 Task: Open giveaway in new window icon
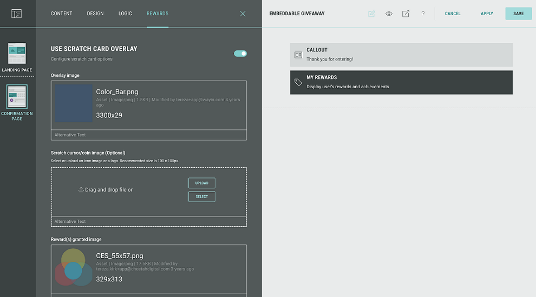(406, 14)
